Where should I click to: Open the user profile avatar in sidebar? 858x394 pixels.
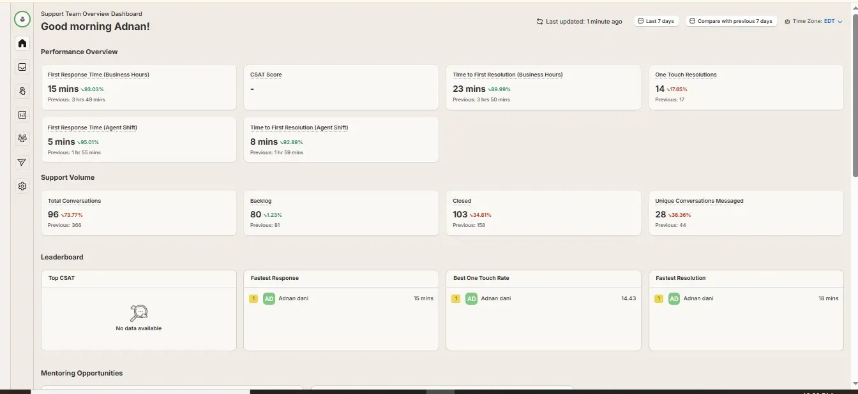tap(22, 19)
